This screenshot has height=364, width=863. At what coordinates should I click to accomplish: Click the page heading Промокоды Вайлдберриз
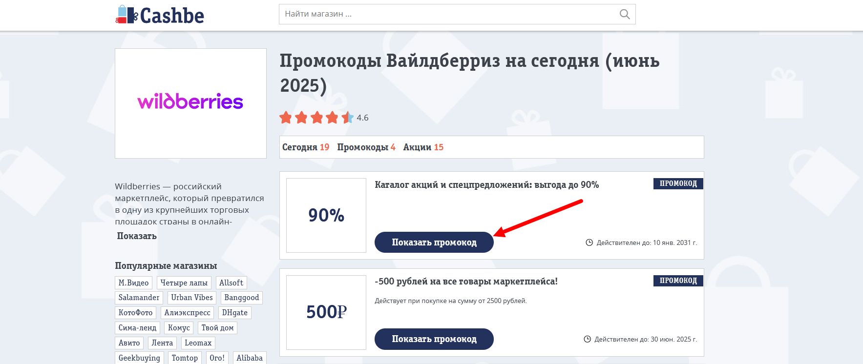pyautogui.click(x=470, y=73)
